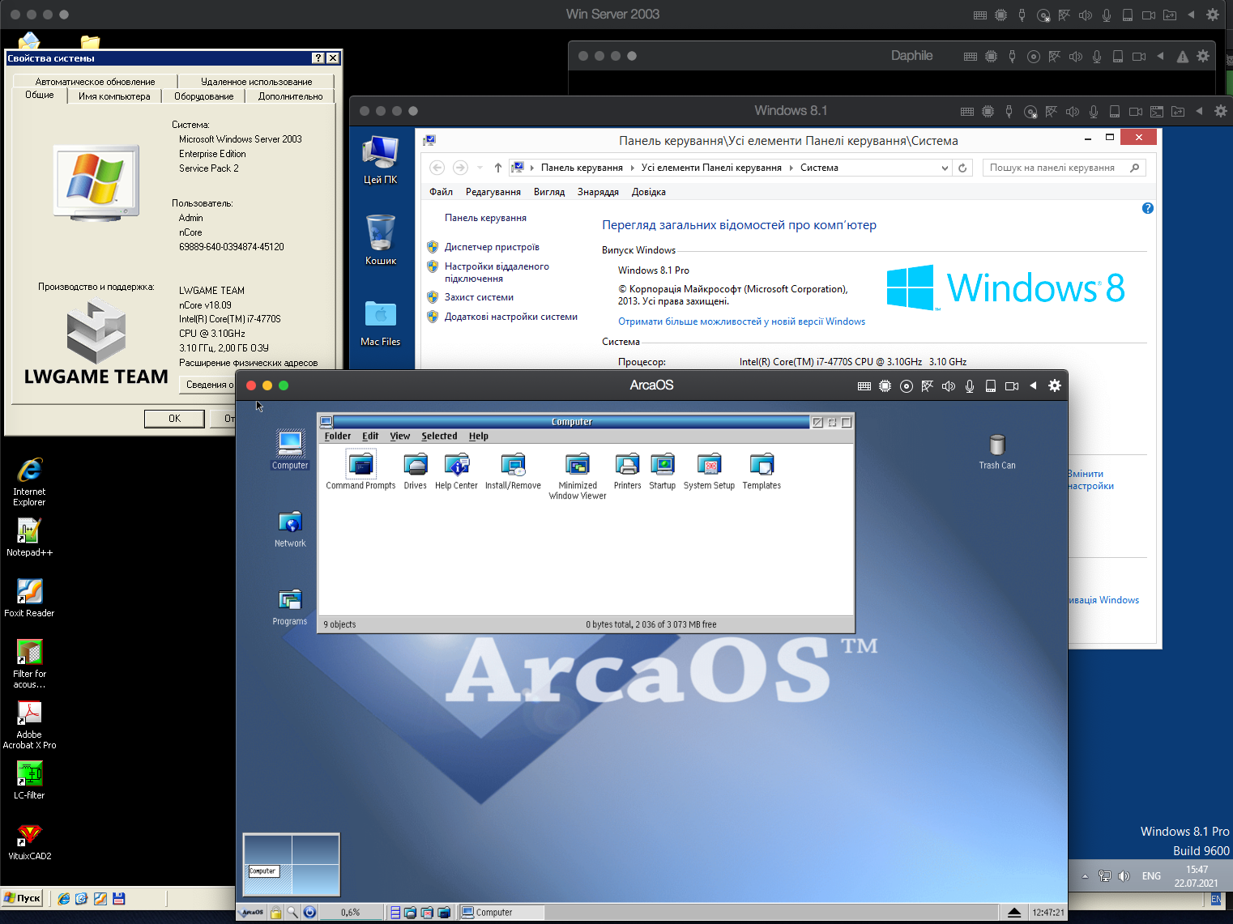The width and height of the screenshot is (1233, 924).
Task: Open the Захист системи link
Action: click(x=479, y=297)
